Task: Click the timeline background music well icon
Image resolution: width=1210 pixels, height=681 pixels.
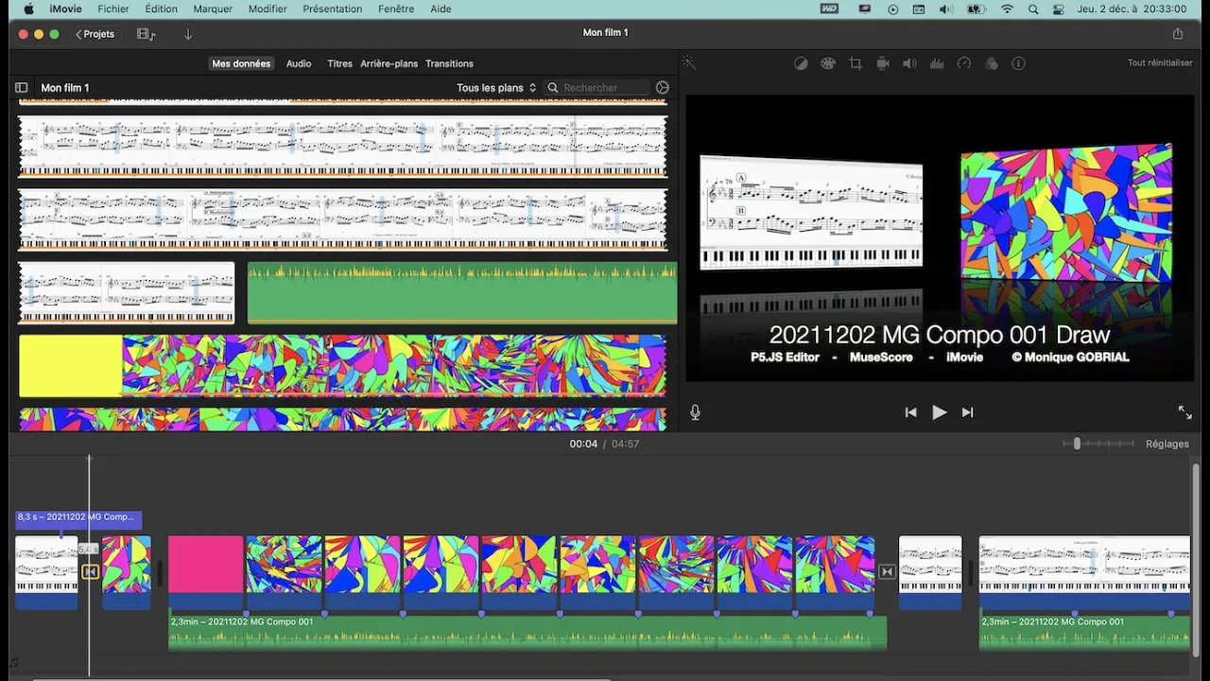Action: click(13, 663)
